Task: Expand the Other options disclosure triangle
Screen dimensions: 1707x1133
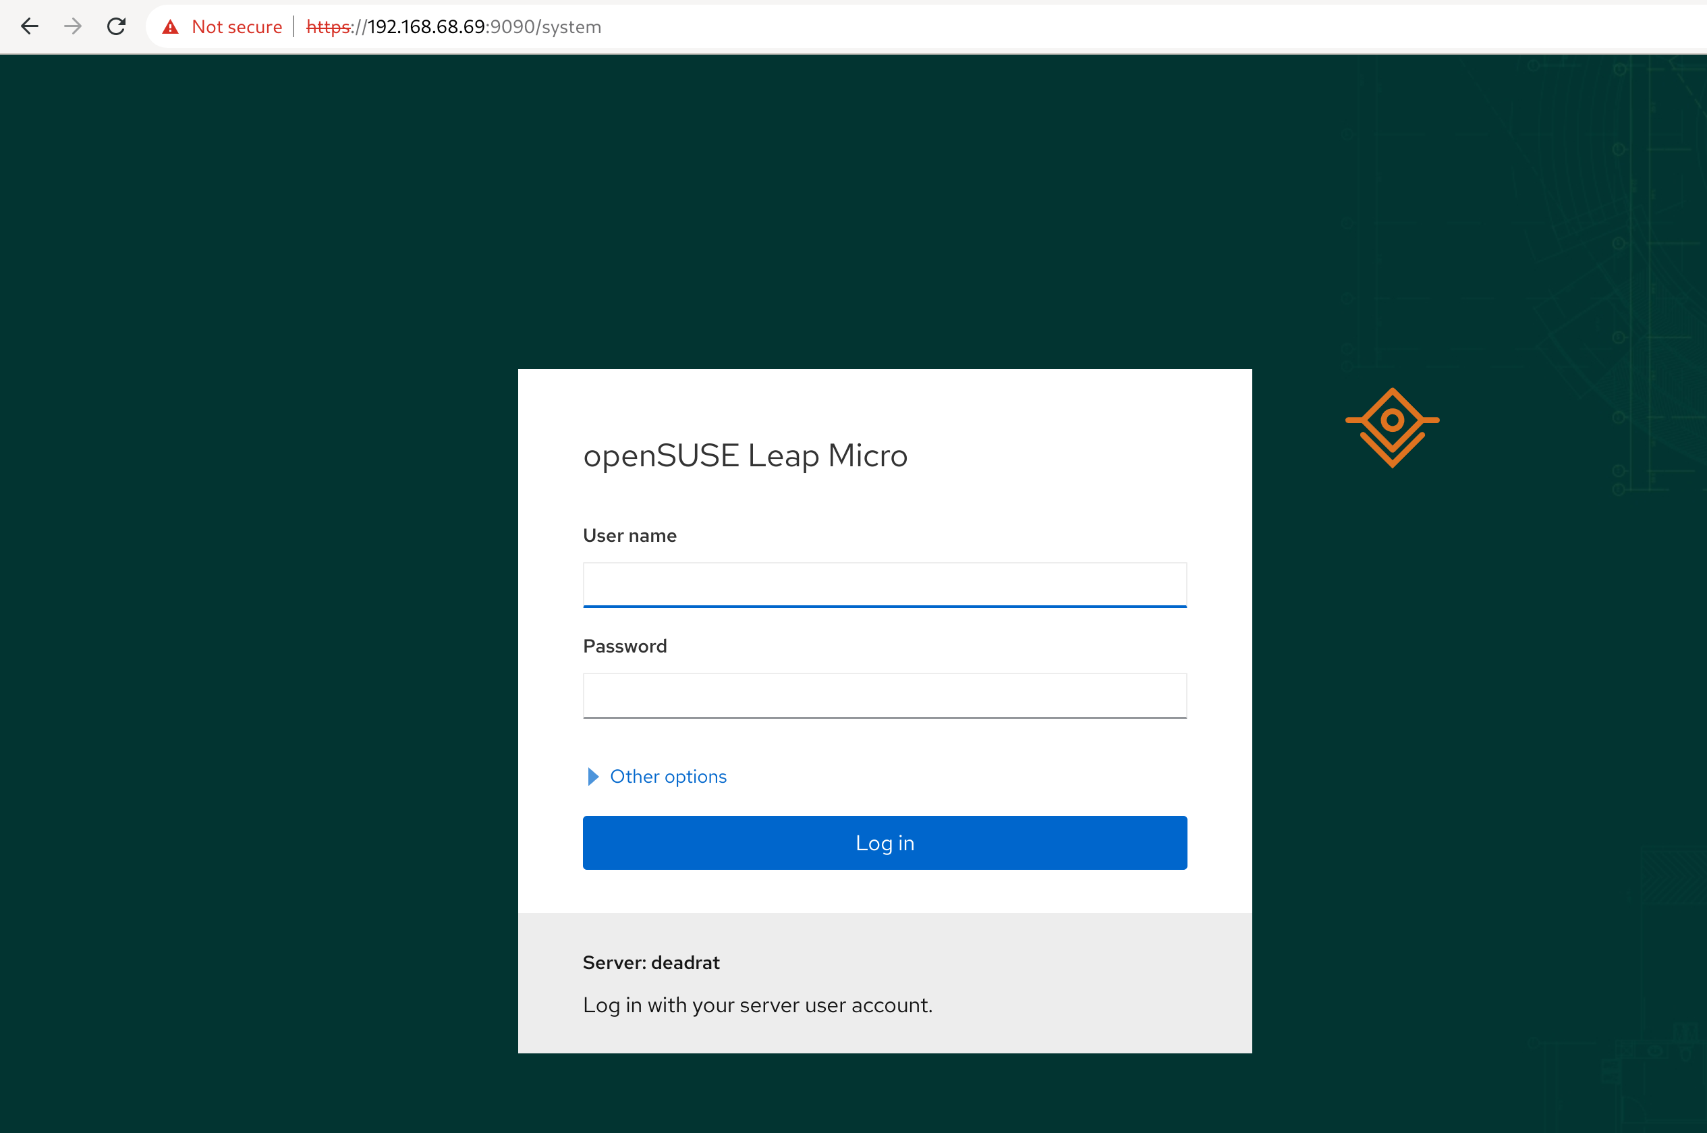Action: [x=593, y=777]
